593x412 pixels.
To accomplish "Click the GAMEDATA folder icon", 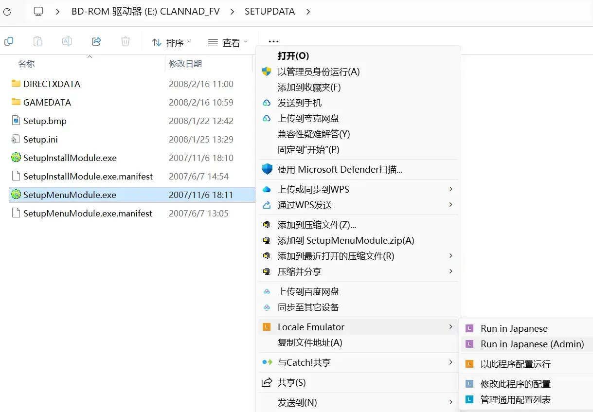I will tap(16, 102).
